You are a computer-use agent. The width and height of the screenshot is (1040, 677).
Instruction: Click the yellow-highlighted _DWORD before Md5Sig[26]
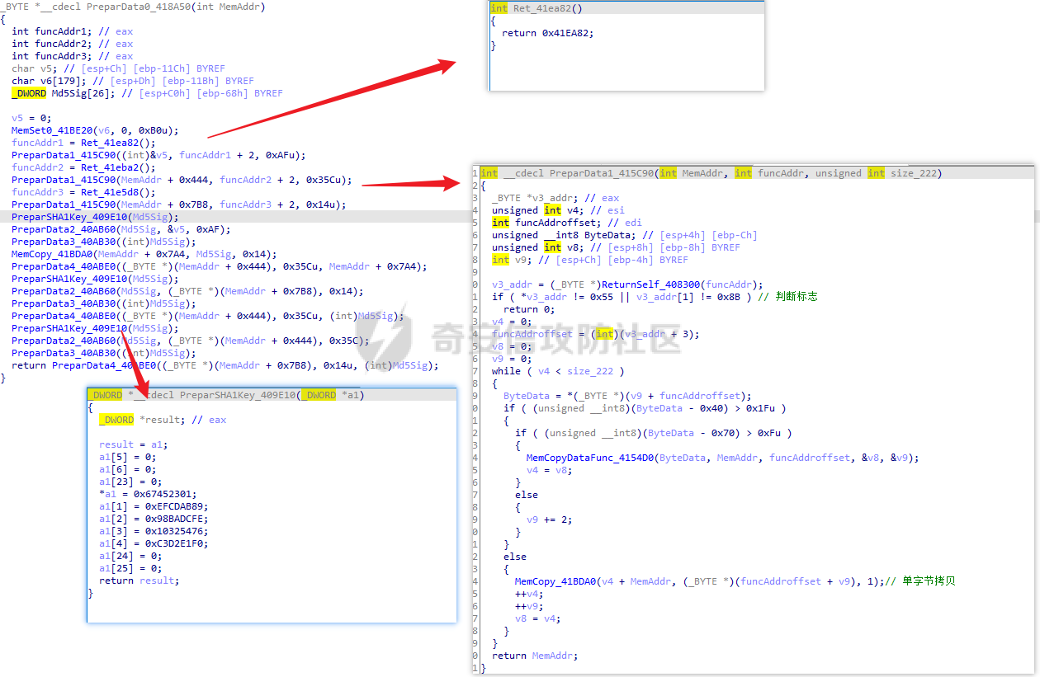tap(29, 93)
